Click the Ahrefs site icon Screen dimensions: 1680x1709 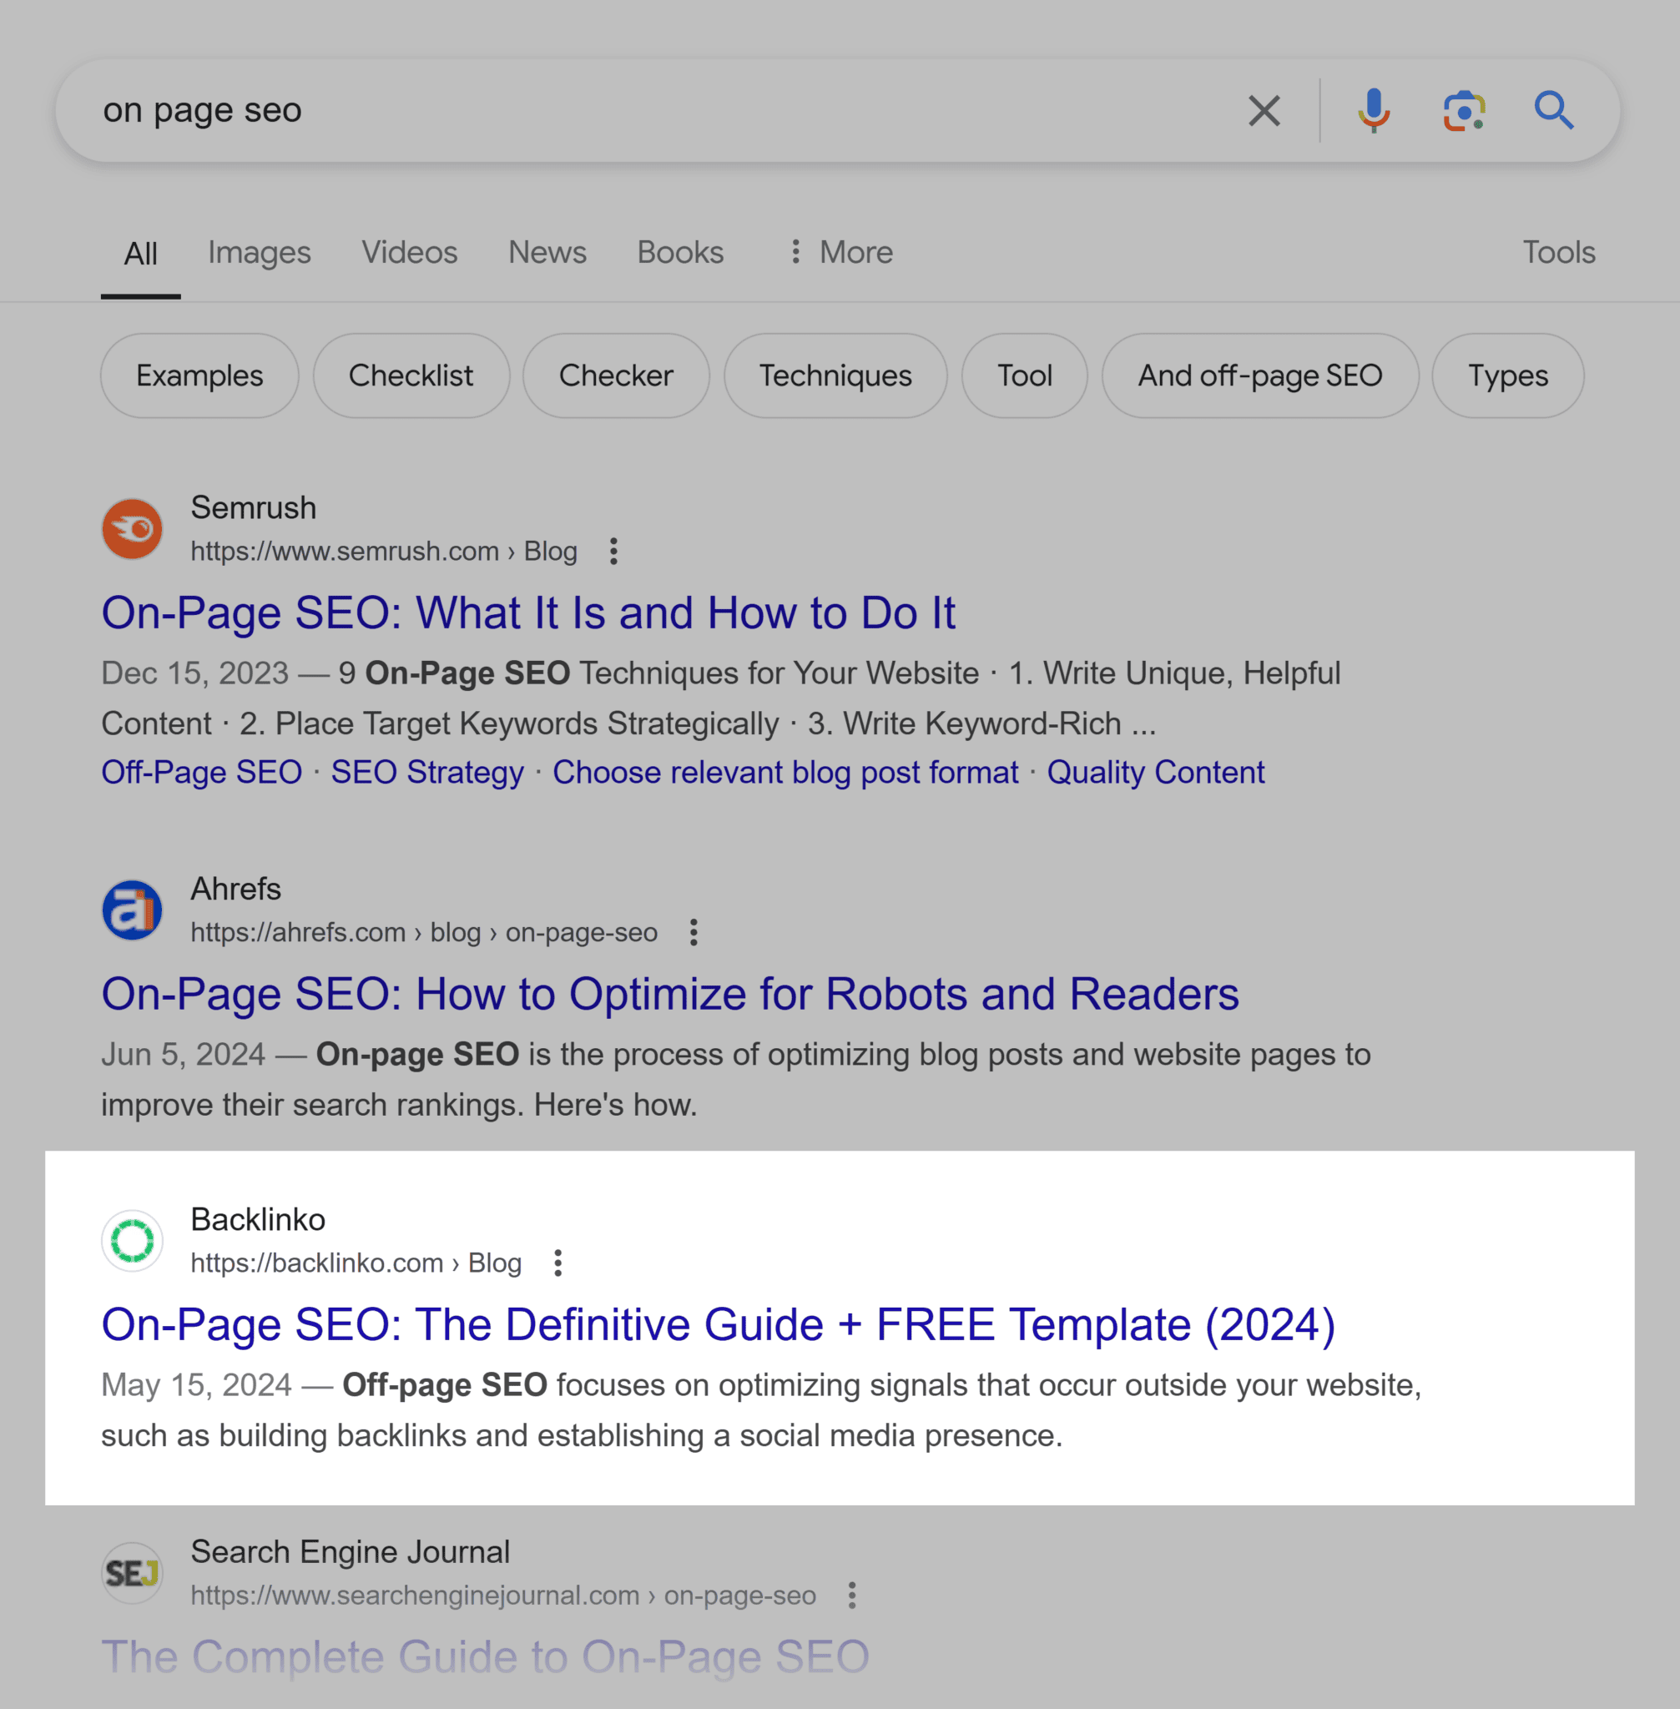(x=133, y=910)
